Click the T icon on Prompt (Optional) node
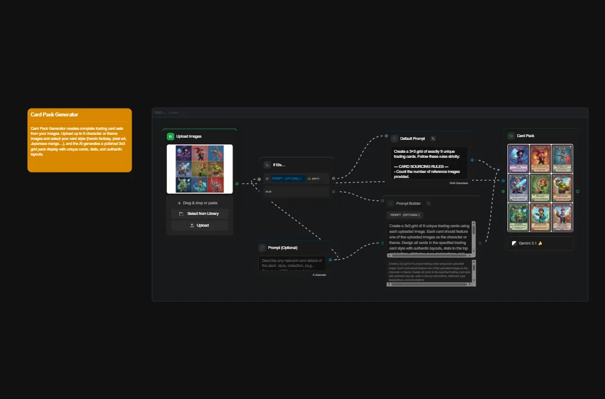Viewport: 605px width, 399px height. click(262, 247)
